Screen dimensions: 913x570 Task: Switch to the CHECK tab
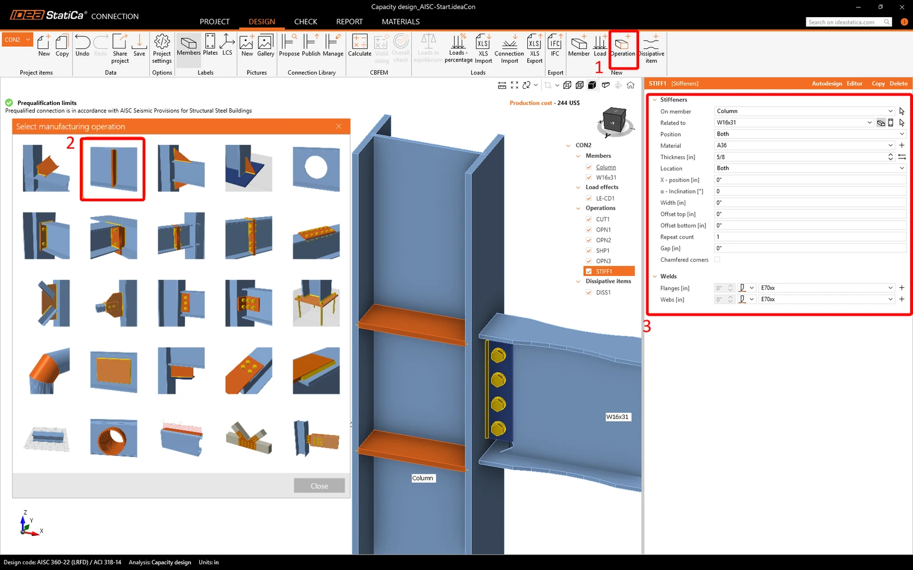[306, 22]
